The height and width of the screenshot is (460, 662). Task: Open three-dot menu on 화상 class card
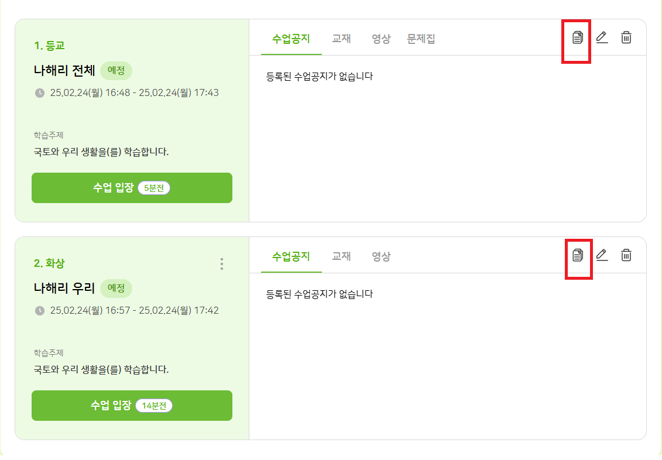point(221,264)
